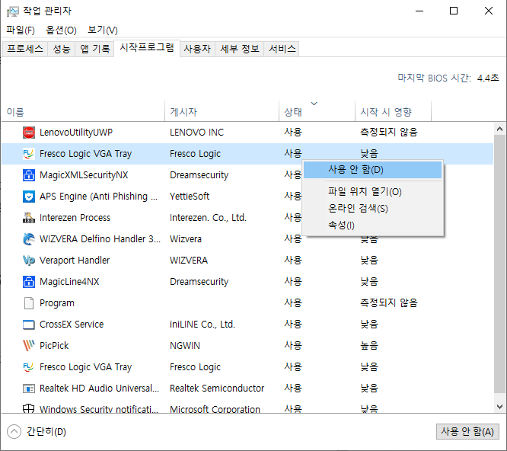Click the CrossEX Service window icon
The width and height of the screenshot is (507, 451).
29,325
